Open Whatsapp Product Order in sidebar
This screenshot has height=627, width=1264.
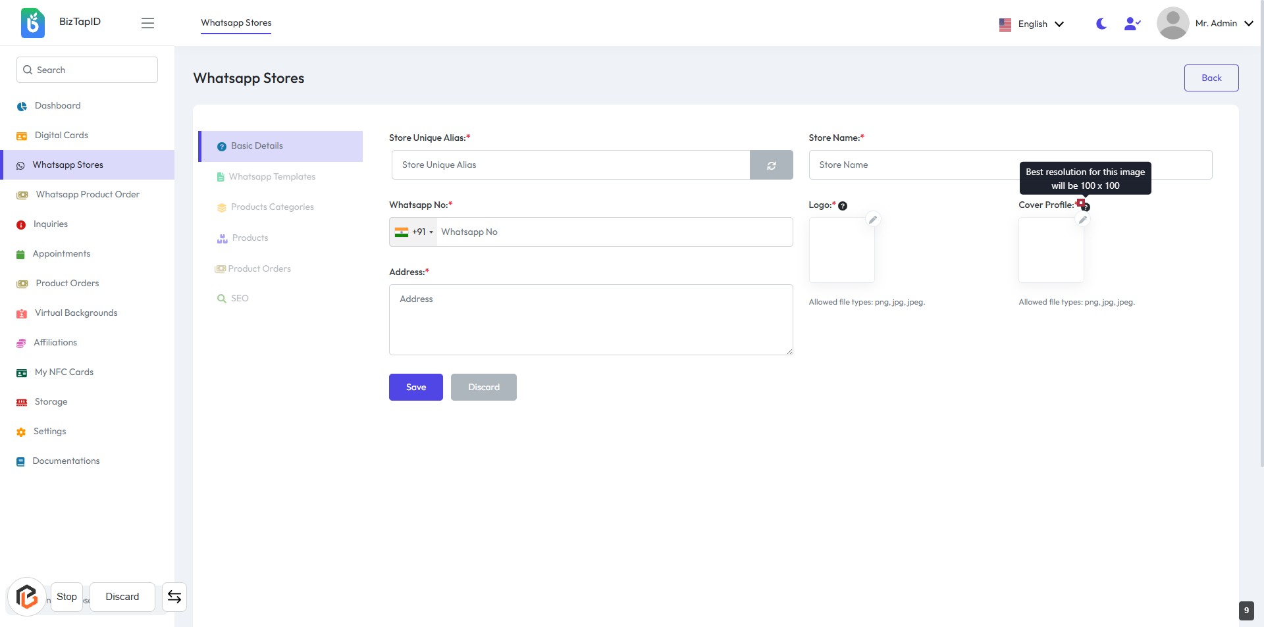(88, 195)
